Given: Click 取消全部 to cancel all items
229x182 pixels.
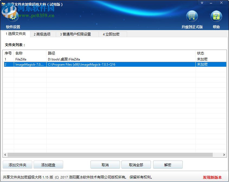Looking at the screenshot, I should 136,164.
